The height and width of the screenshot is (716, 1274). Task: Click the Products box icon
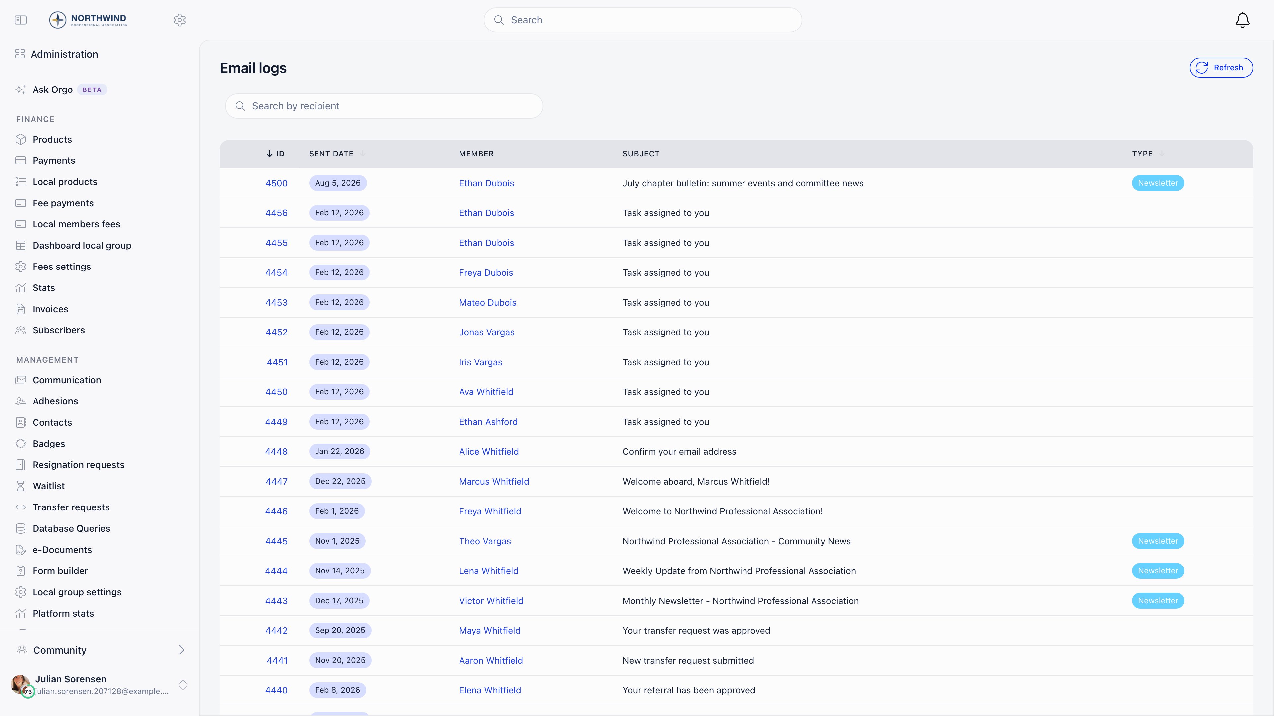click(20, 139)
